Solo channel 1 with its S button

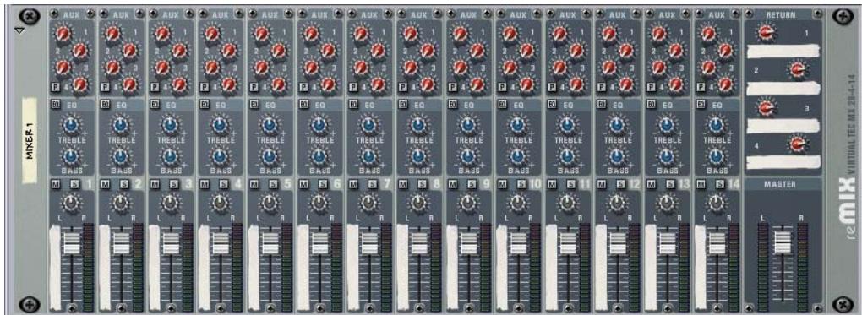(74, 183)
